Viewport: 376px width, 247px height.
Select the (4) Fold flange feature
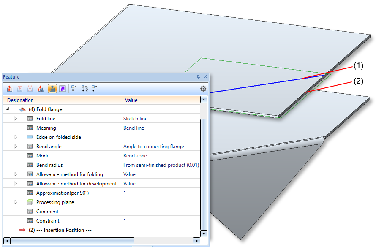coord(45,109)
